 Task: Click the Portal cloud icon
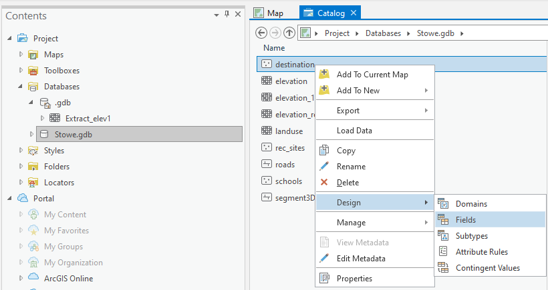pyautogui.click(x=23, y=199)
